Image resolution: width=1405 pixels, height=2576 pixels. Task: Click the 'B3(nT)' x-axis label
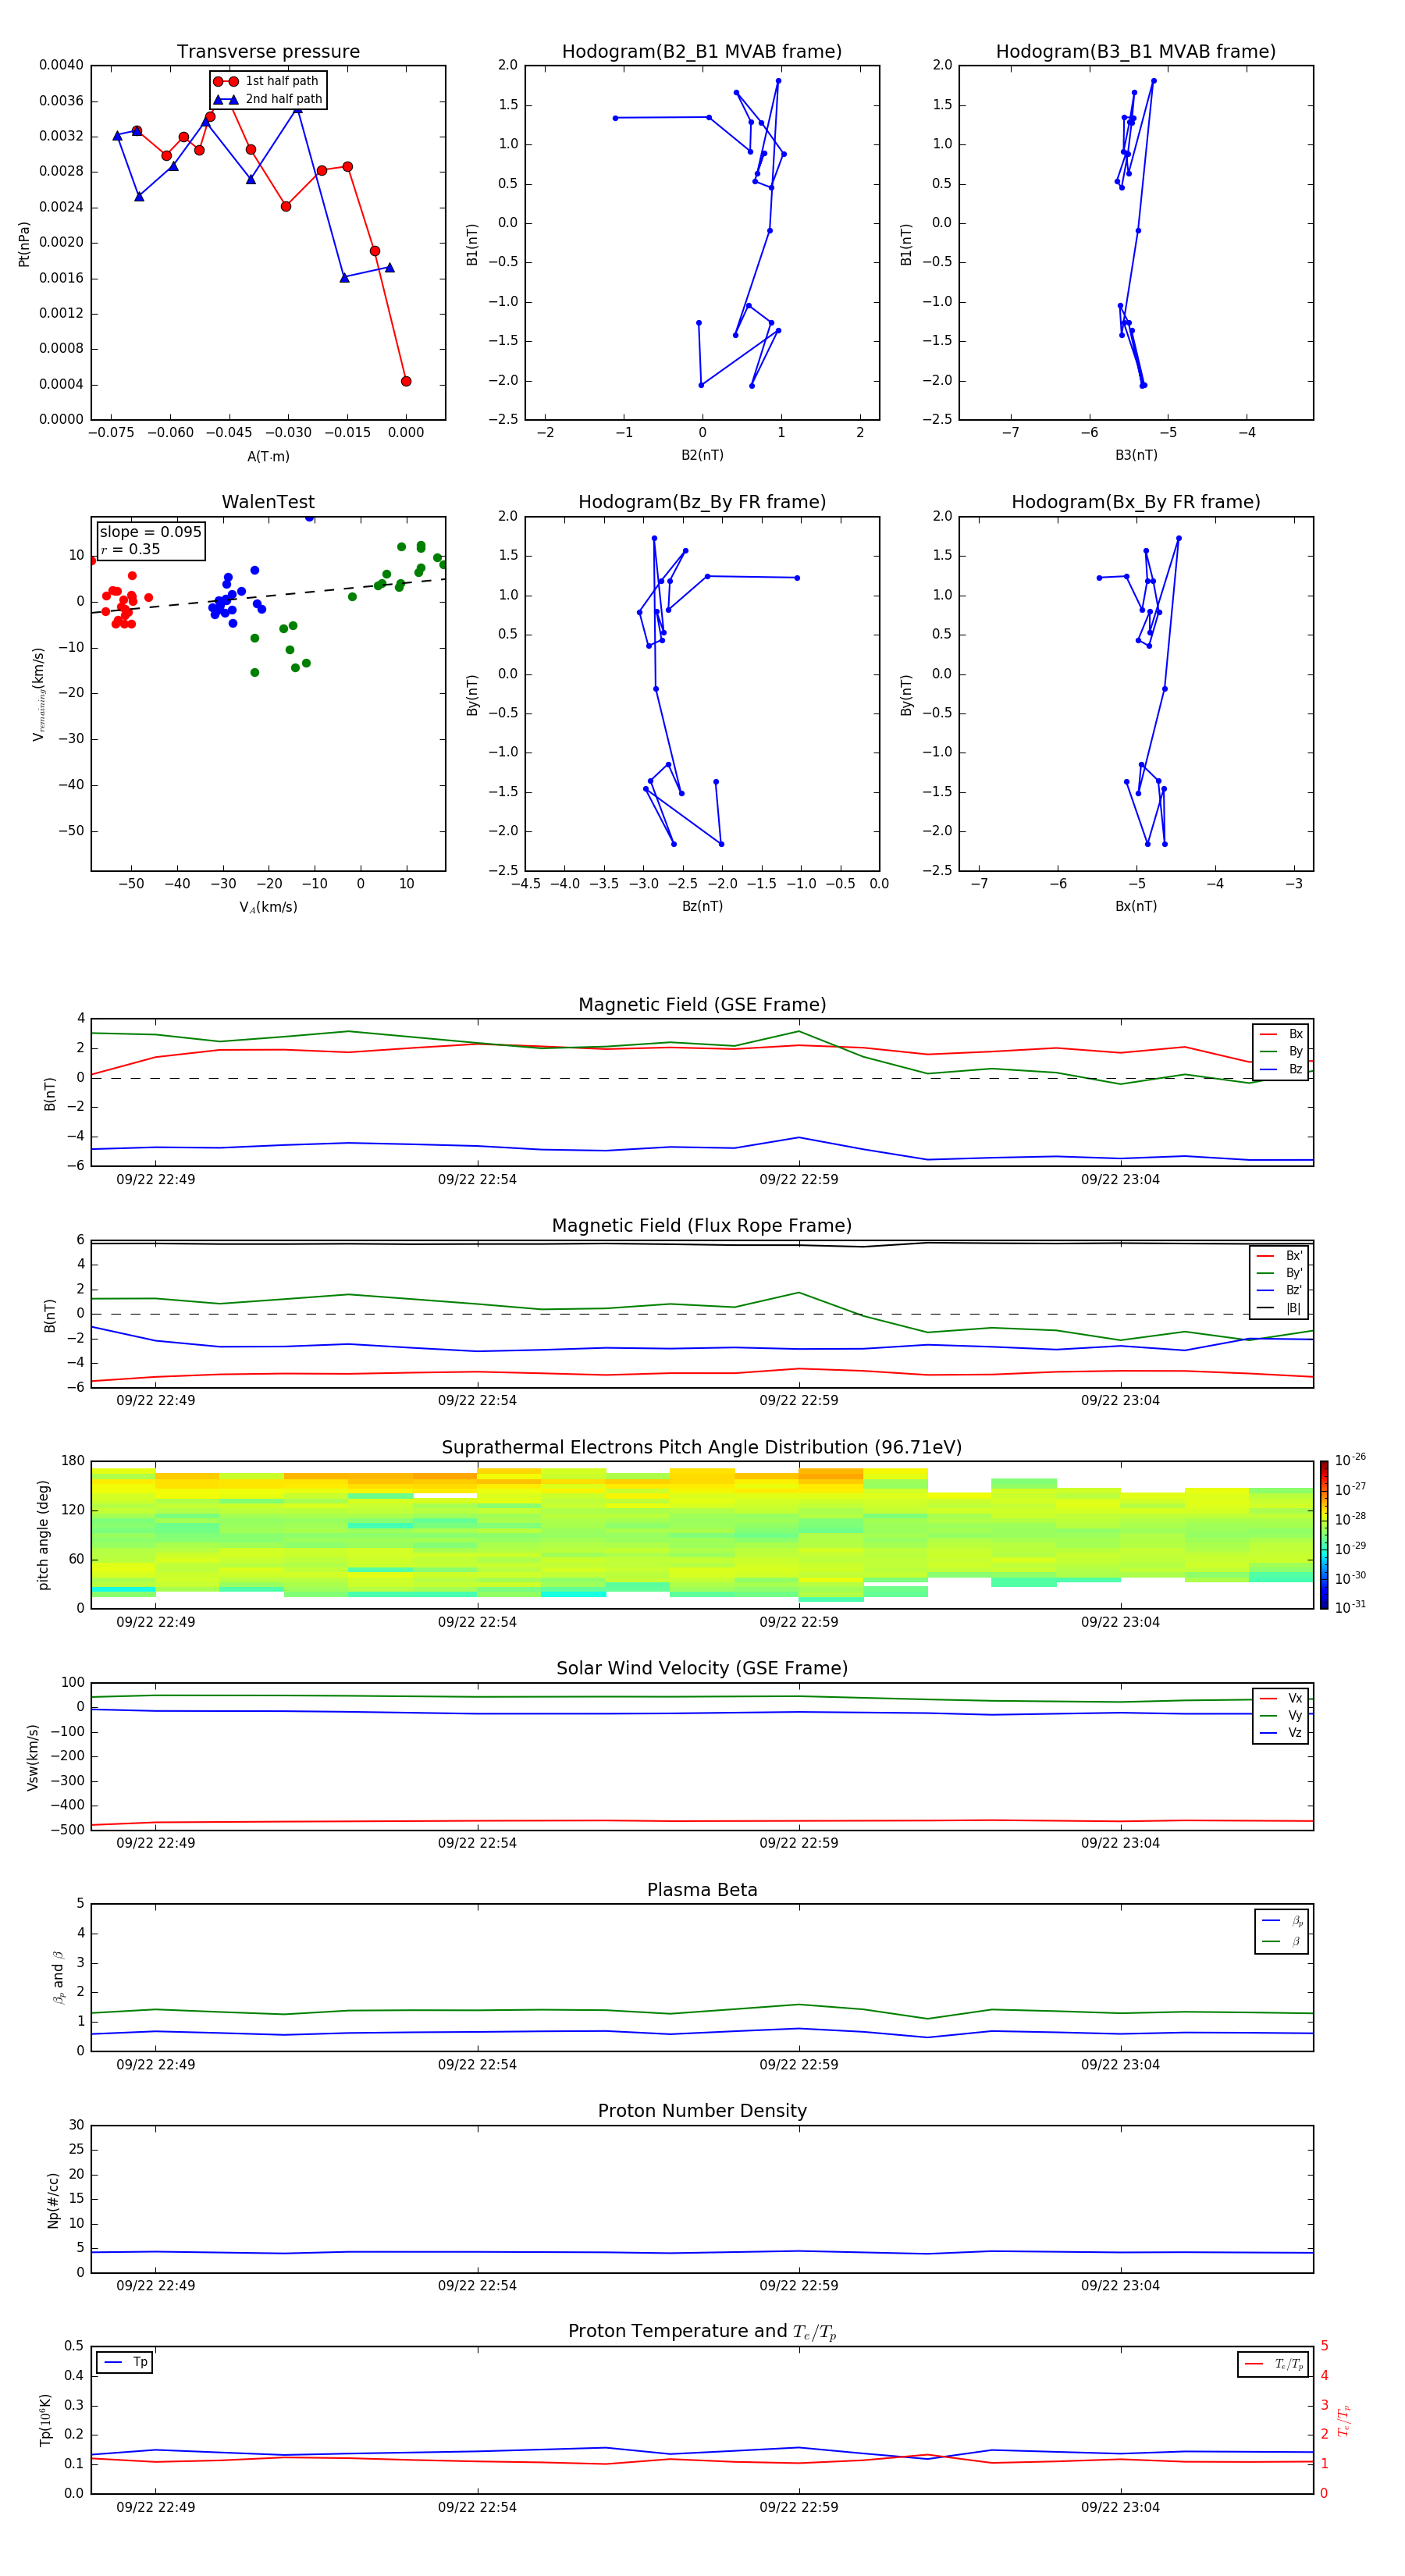click(1136, 455)
